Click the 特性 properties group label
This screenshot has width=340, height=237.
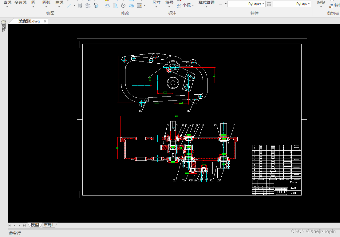(x=255, y=13)
